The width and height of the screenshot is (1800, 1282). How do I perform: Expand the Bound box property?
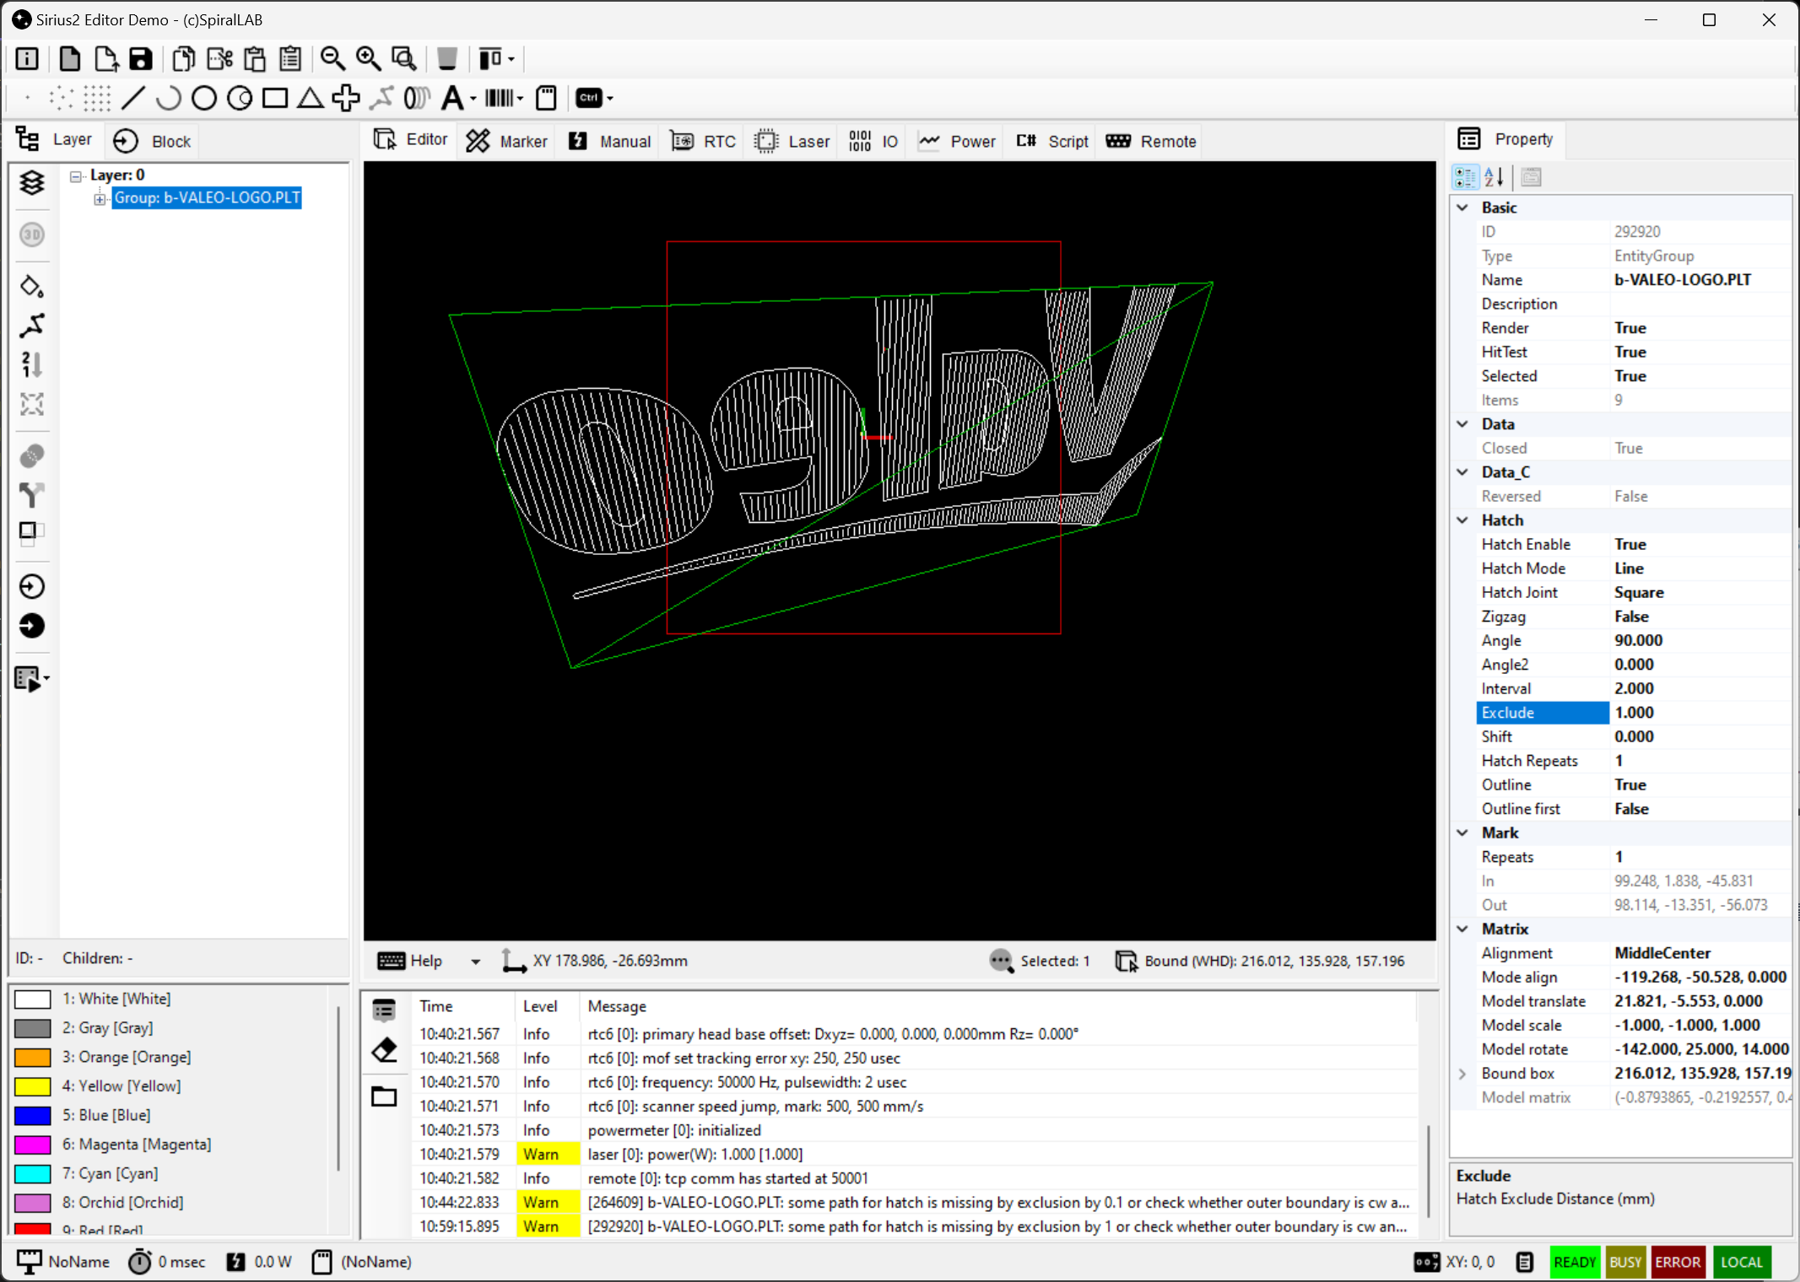click(x=1462, y=1074)
